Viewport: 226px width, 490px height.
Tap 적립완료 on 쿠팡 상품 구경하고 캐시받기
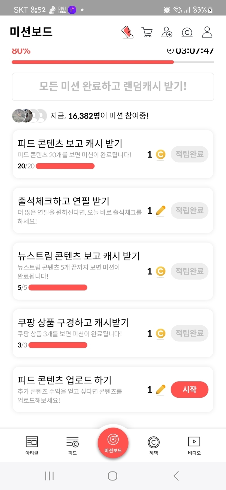190,333
